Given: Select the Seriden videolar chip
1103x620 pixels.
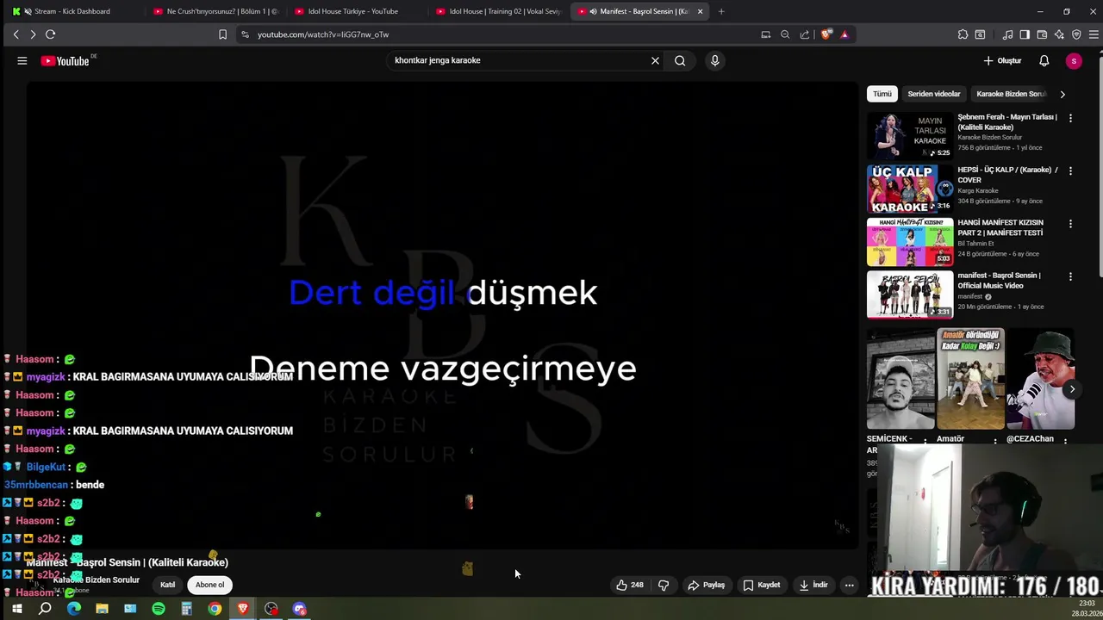Looking at the screenshot, I should pos(933,94).
